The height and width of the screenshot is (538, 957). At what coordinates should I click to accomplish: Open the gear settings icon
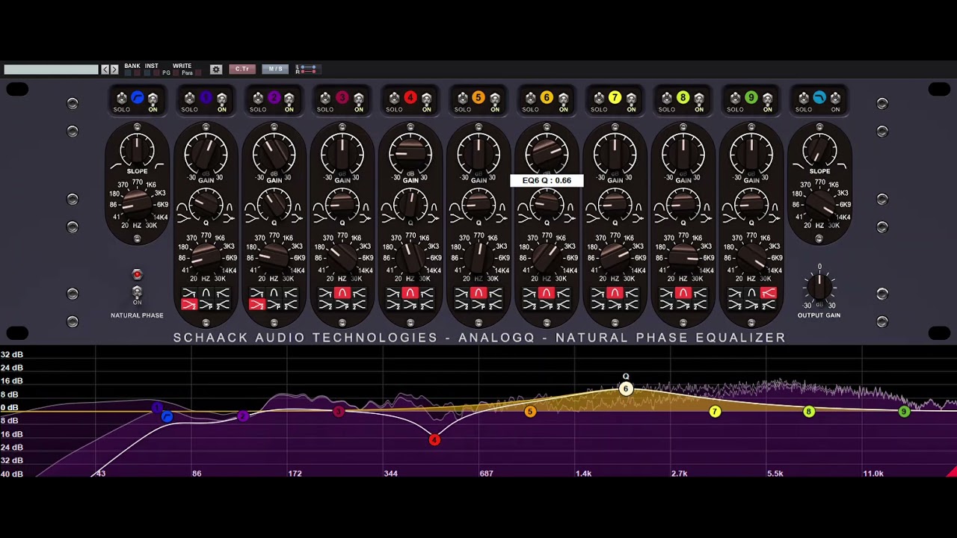click(x=216, y=69)
